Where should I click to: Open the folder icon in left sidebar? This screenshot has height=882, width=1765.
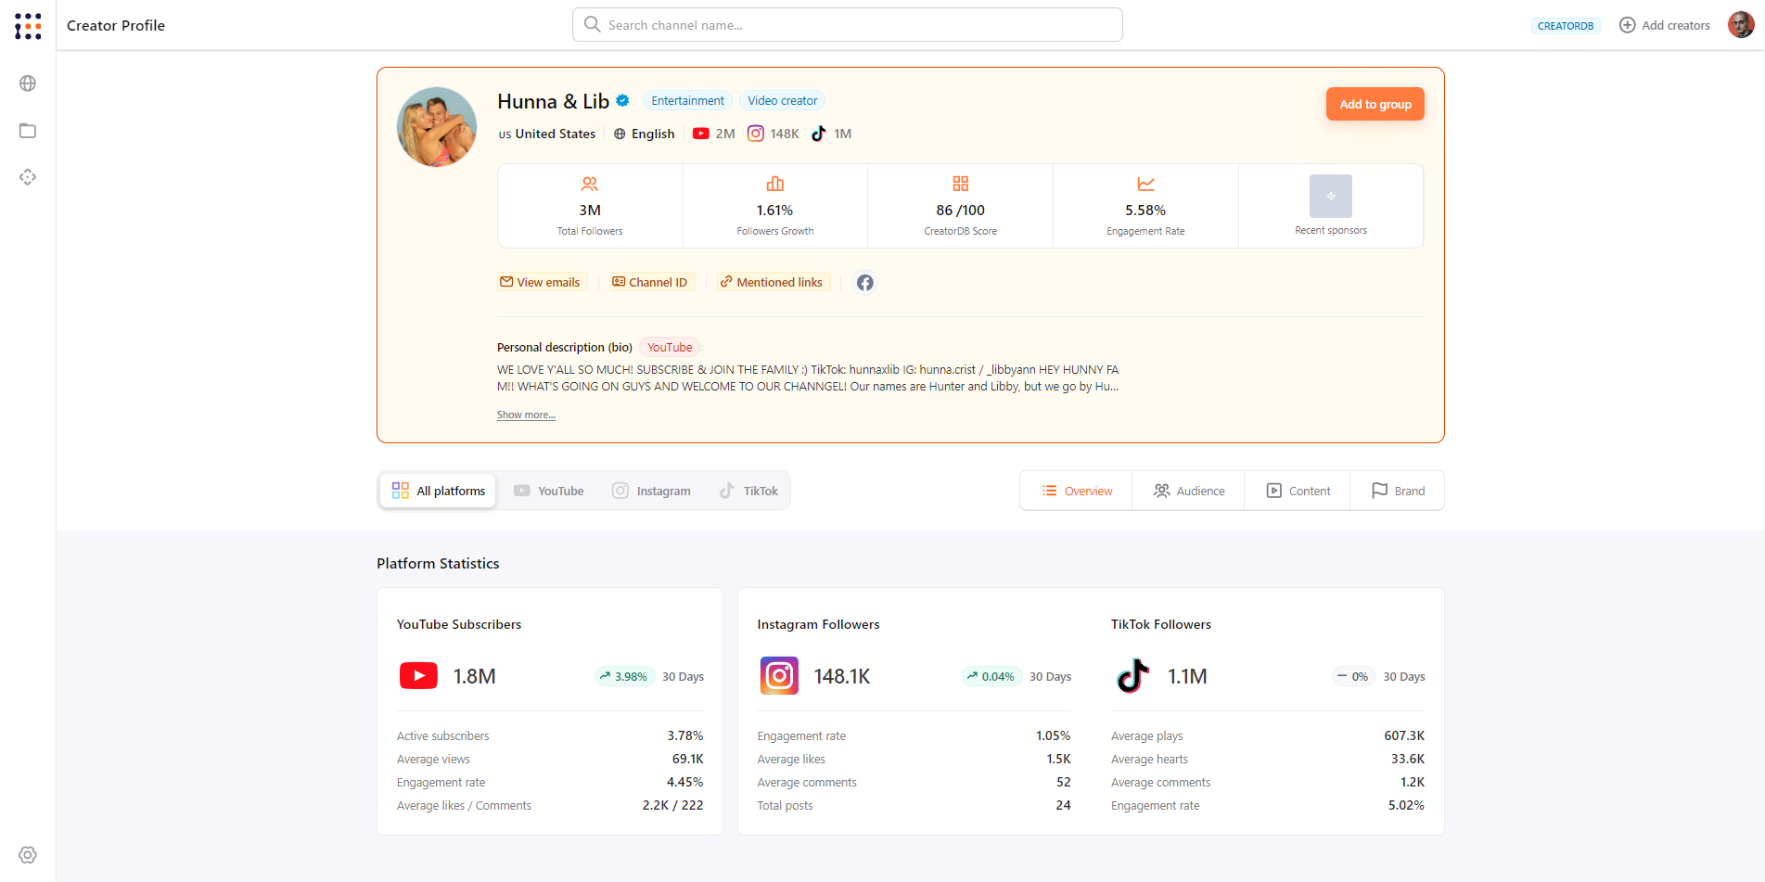(x=28, y=131)
